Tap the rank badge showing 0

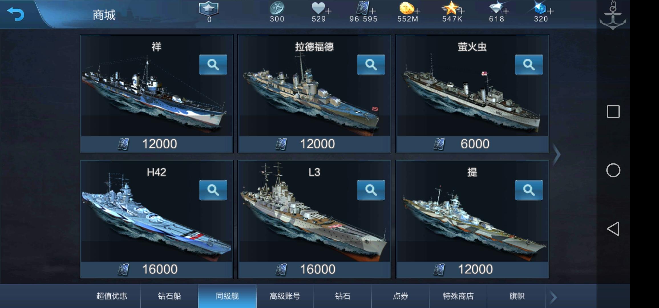(209, 11)
